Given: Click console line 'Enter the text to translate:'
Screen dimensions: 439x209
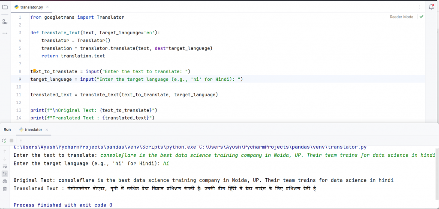Looking at the screenshot, I should pyautogui.click(x=55, y=155).
